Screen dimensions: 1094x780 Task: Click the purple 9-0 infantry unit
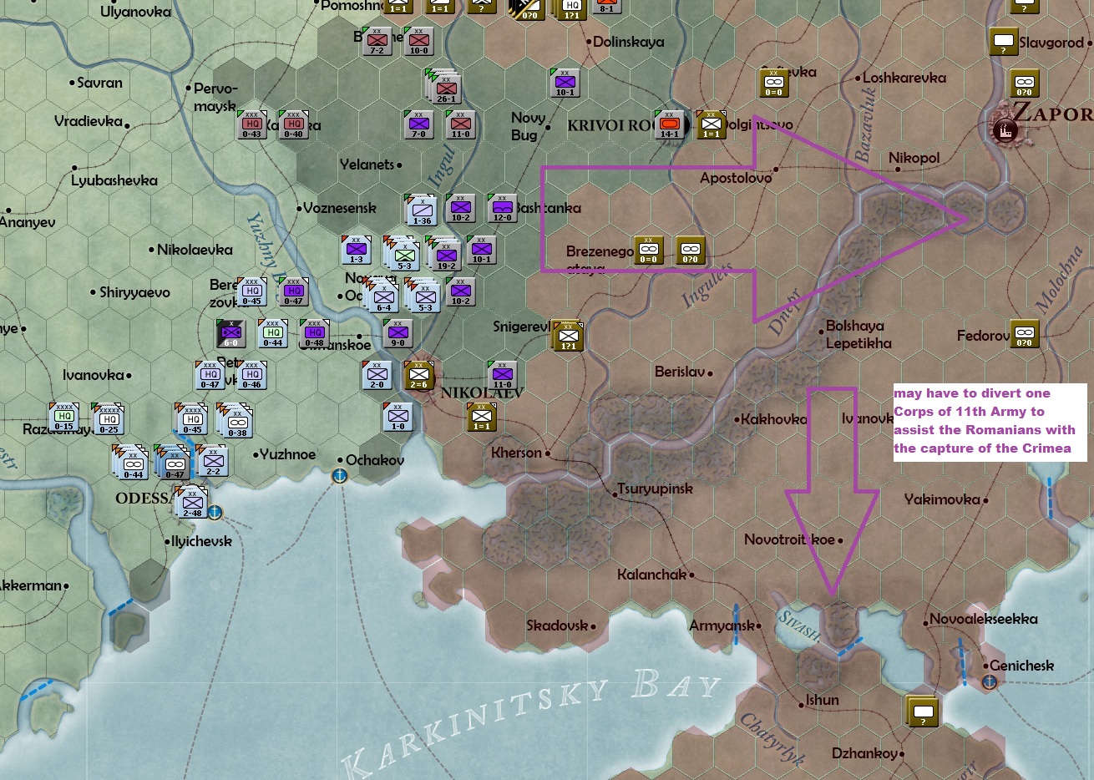398,333
